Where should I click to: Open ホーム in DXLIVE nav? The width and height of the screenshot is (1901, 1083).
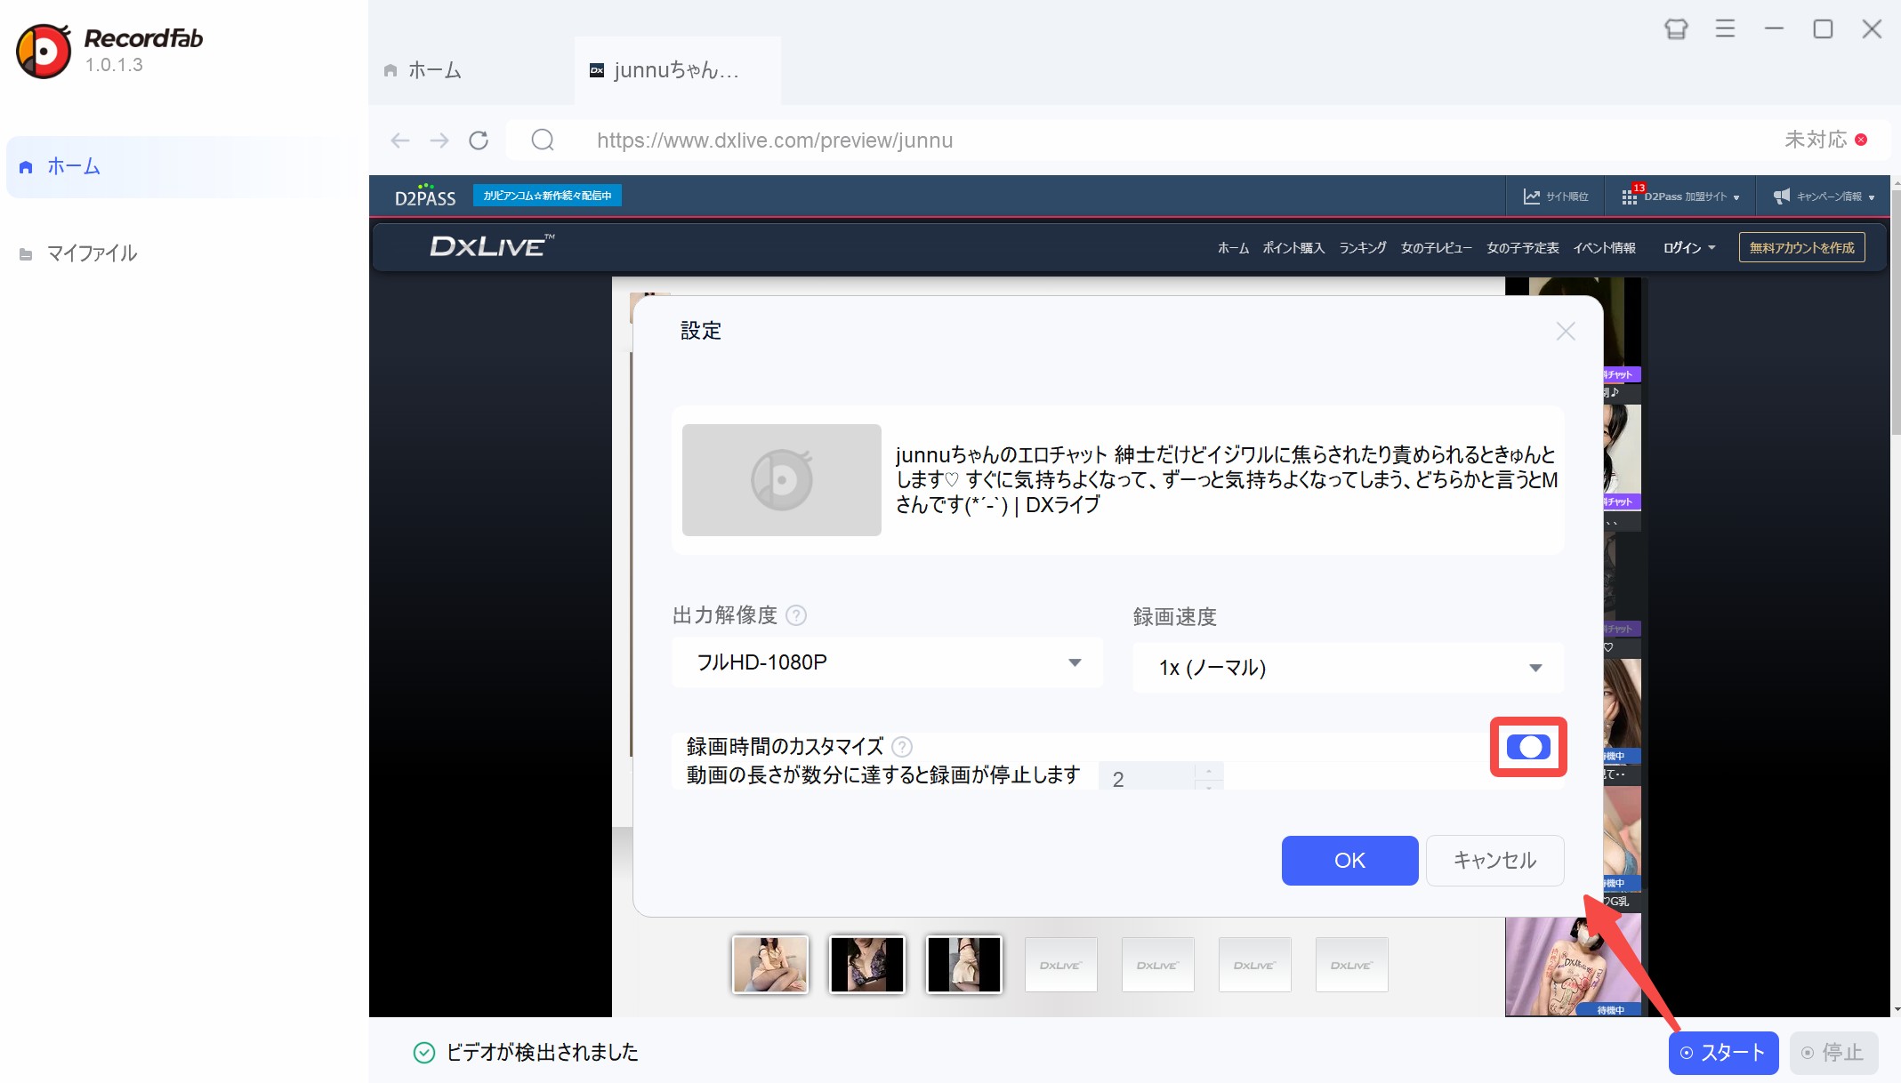click(1233, 248)
